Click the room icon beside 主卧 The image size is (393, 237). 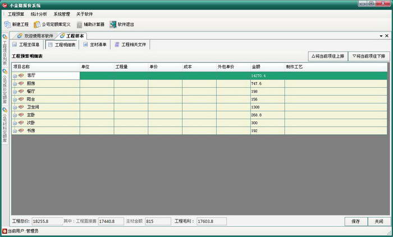coord(21,115)
